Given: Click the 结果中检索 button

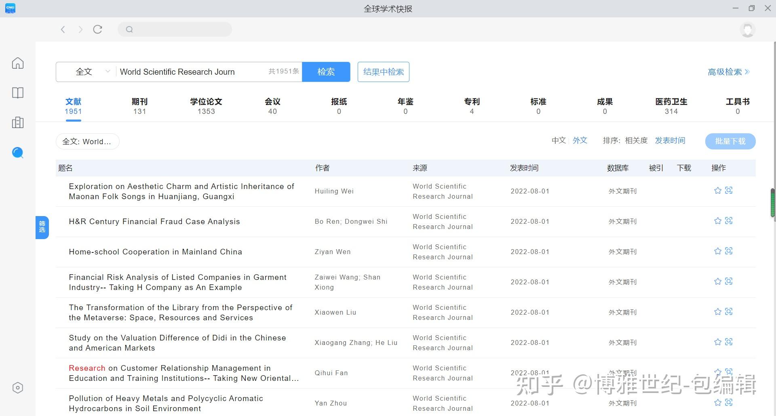Looking at the screenshot, I should pos(384,72).
